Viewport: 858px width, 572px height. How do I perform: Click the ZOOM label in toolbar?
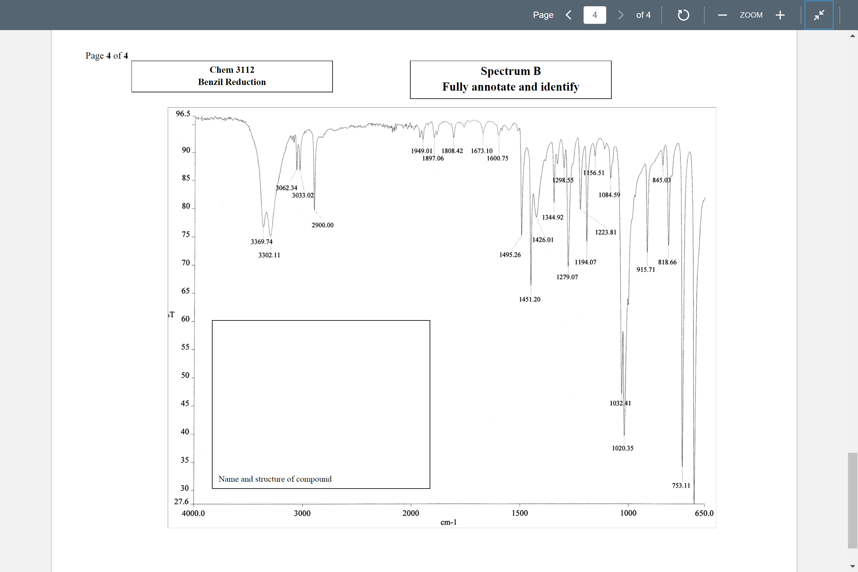coord(751,15)
